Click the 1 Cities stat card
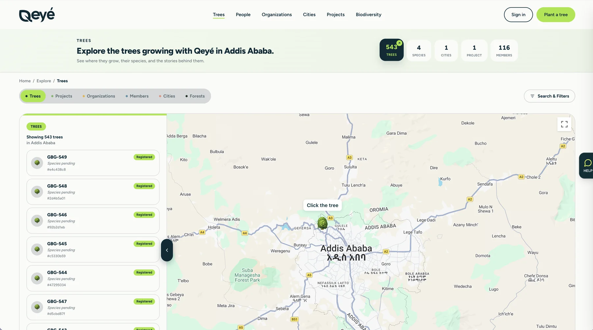This screenshot has width=593, height=330. (446, 50)
